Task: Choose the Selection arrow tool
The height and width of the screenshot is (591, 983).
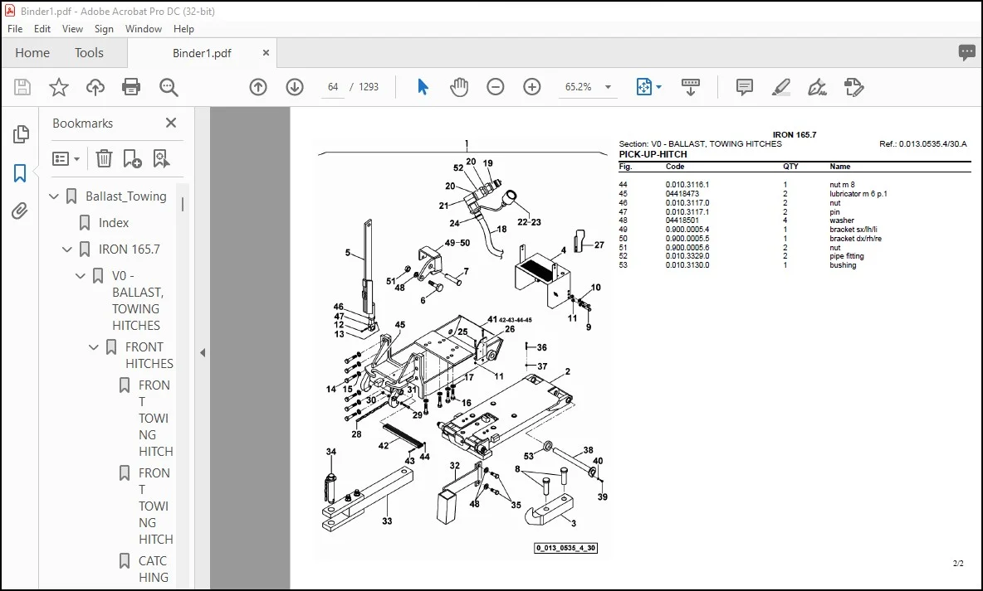Action: (423, 87)
